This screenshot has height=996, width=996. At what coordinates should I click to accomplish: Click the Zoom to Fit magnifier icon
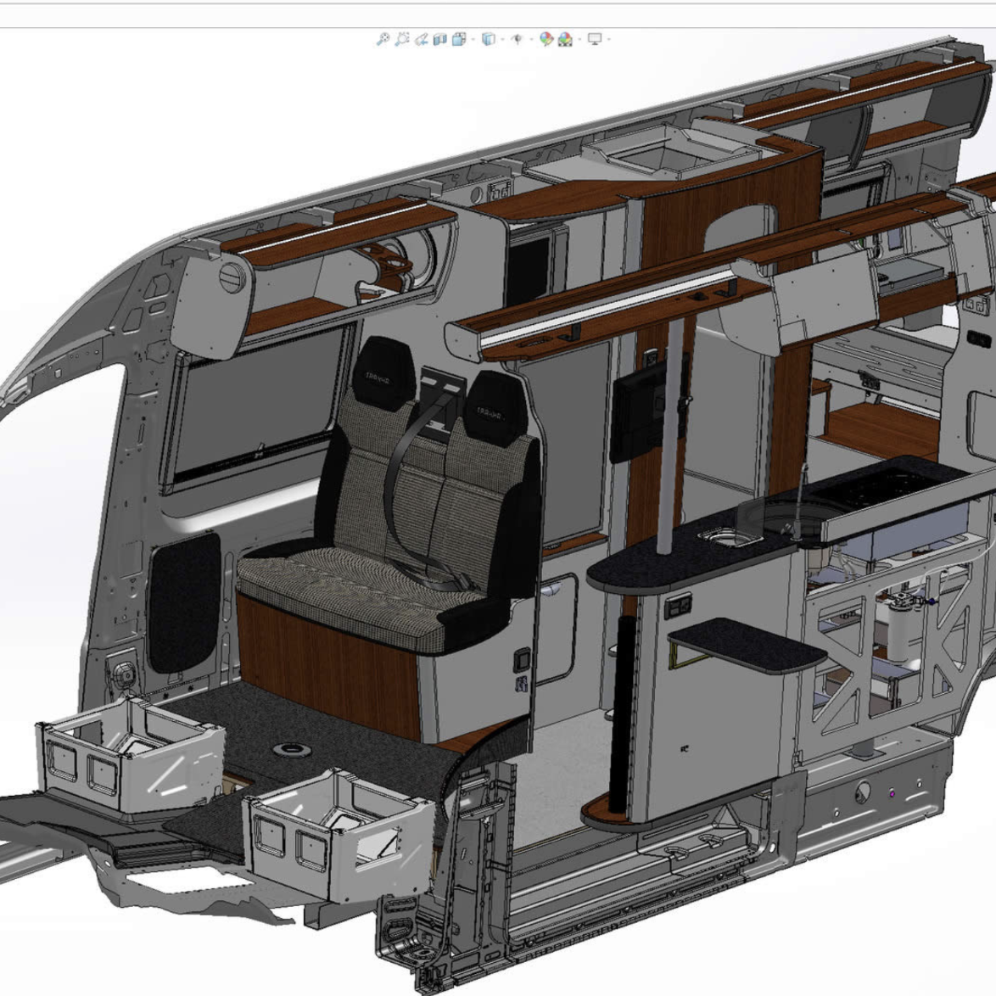point(383,39)
